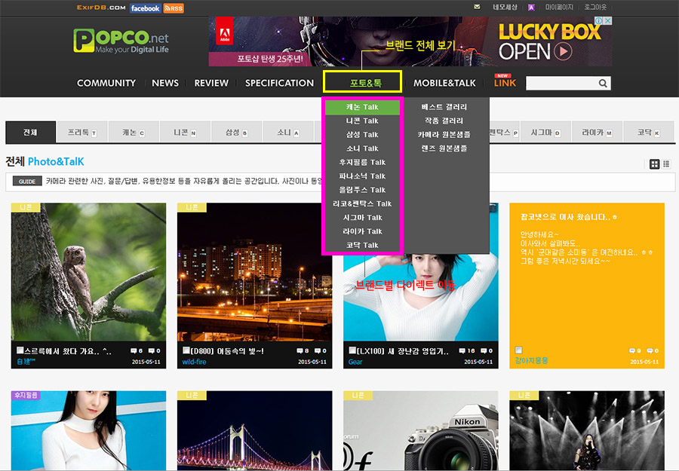
Task: Switch to the 프리톡 tab
Action: 82,133
